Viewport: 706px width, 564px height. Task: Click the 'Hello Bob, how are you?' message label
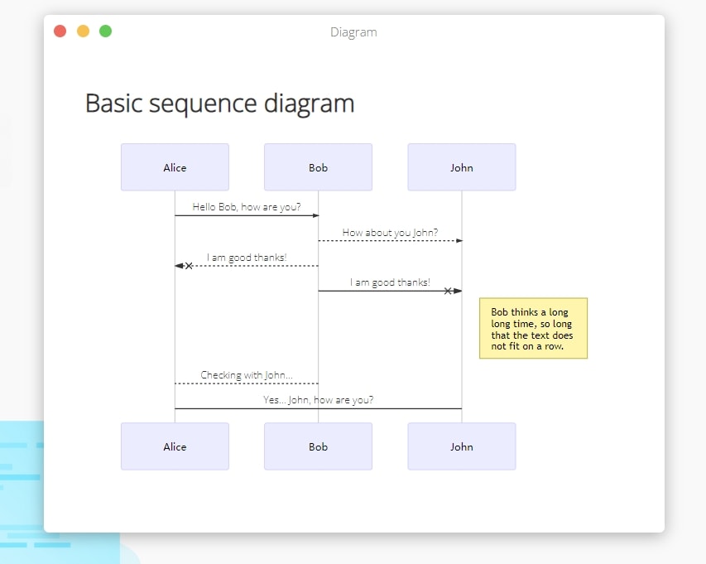pyautogui.click(x=247, y=207)
